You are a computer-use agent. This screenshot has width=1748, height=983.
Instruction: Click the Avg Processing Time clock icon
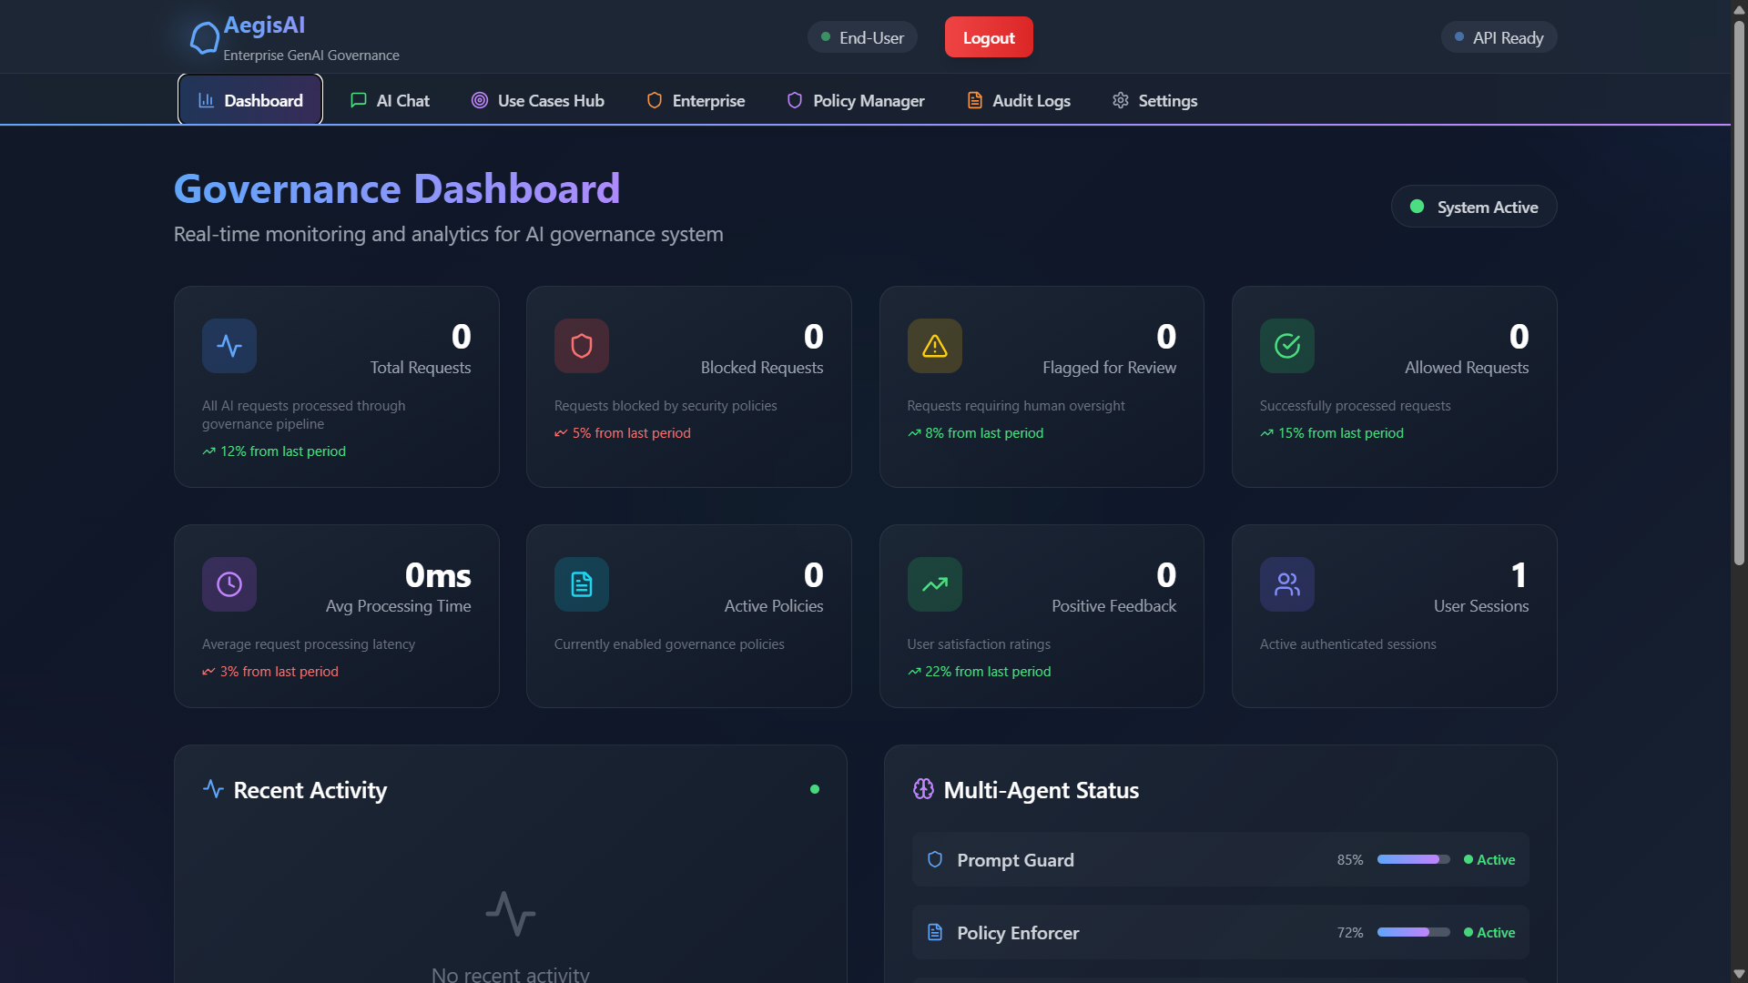(x=229, y=584)
